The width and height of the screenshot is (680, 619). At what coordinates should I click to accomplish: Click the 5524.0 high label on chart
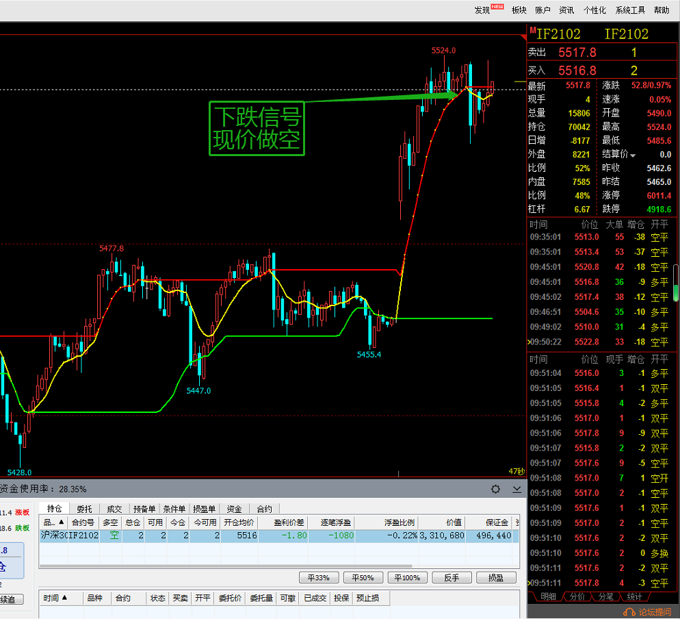coord(443,51)
